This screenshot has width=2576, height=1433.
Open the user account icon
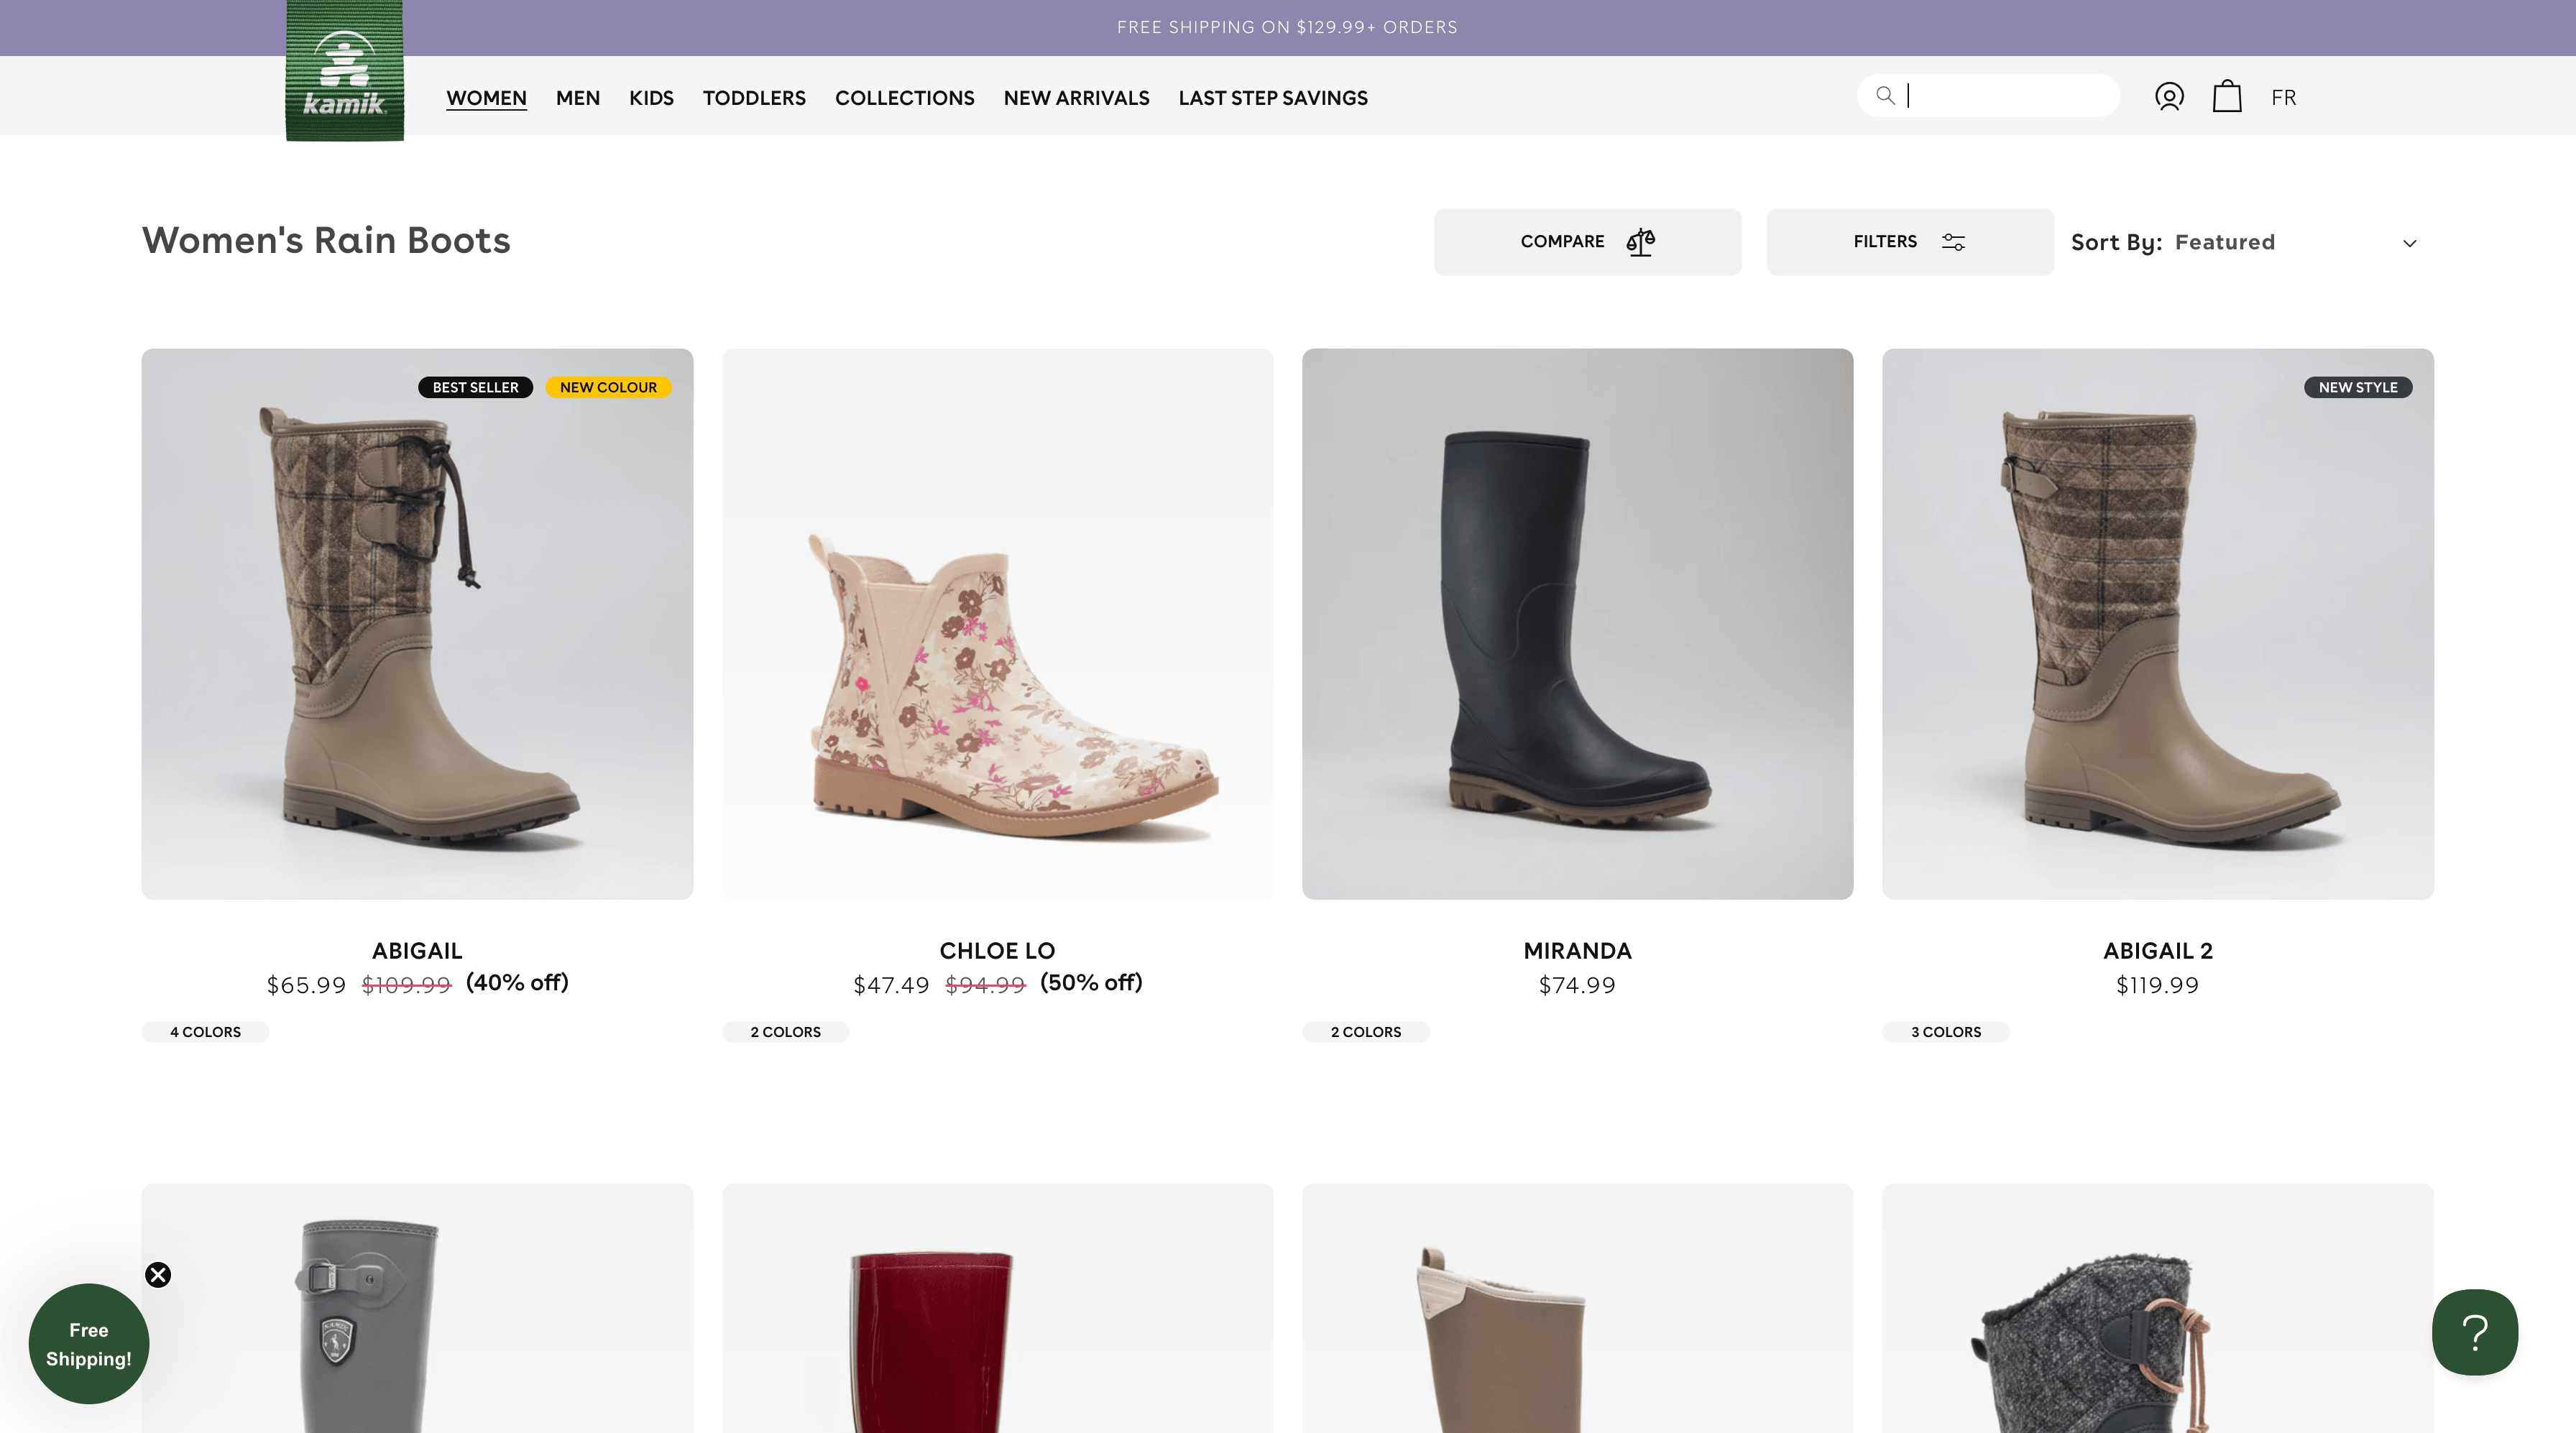[x=2168, y=97]
